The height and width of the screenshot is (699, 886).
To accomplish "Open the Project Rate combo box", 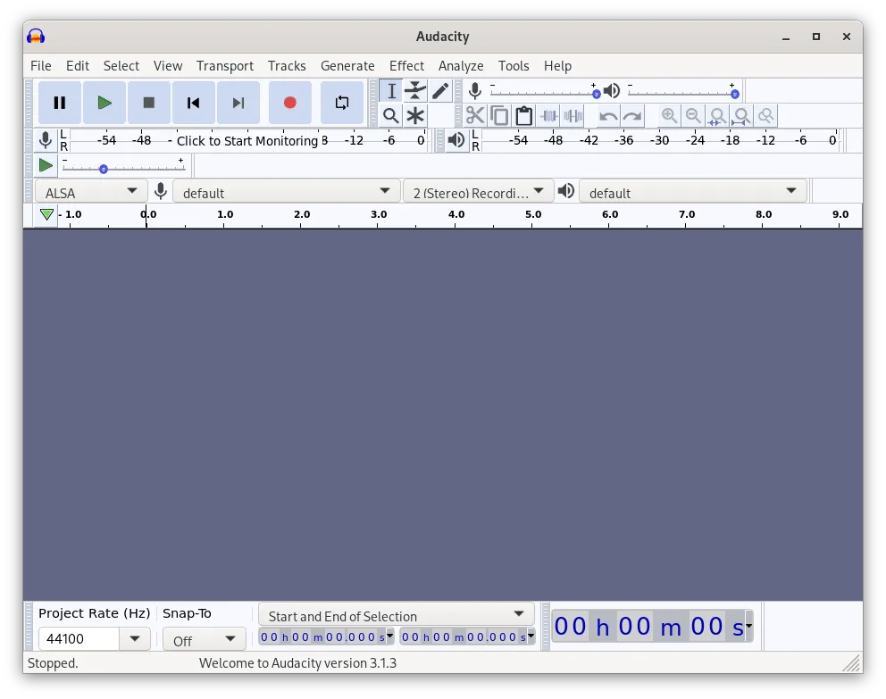I will [x=94, y=638].
